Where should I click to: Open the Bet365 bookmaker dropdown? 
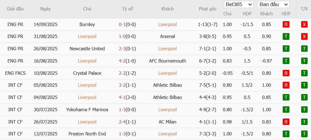tap(239, 4)
